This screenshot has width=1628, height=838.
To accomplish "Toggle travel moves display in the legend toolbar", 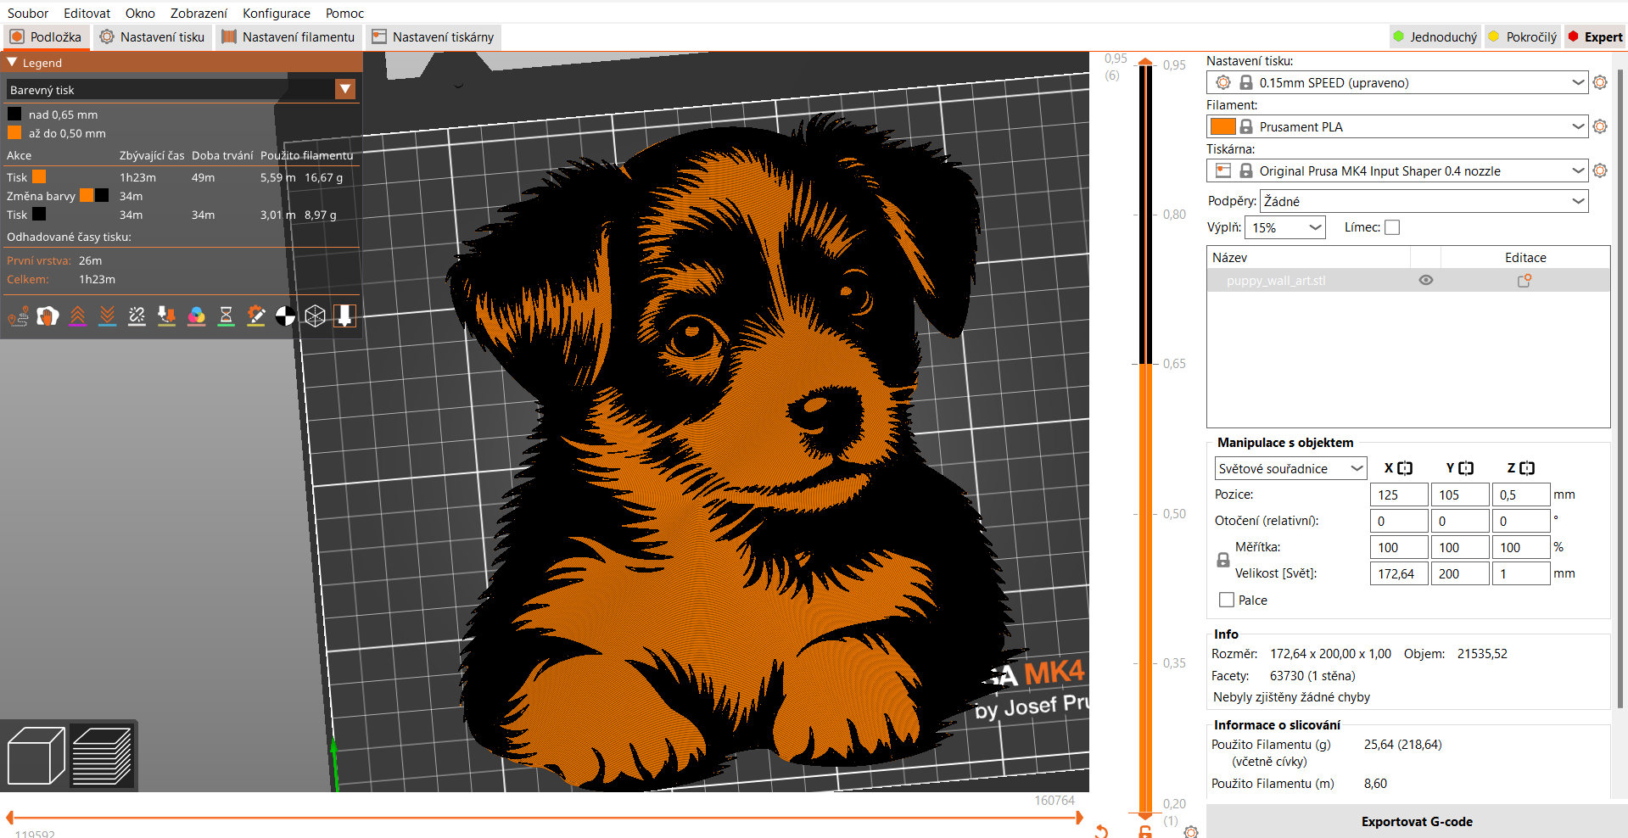I will click(x=17, y=316).
